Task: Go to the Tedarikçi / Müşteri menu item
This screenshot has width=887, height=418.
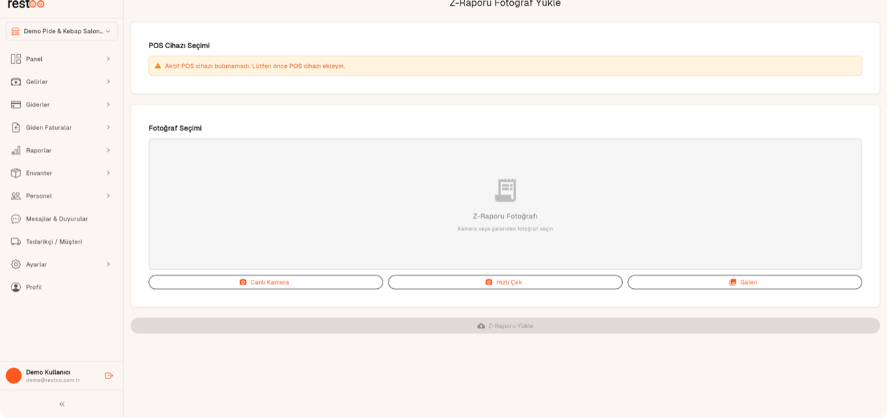Action: [61, 241]
